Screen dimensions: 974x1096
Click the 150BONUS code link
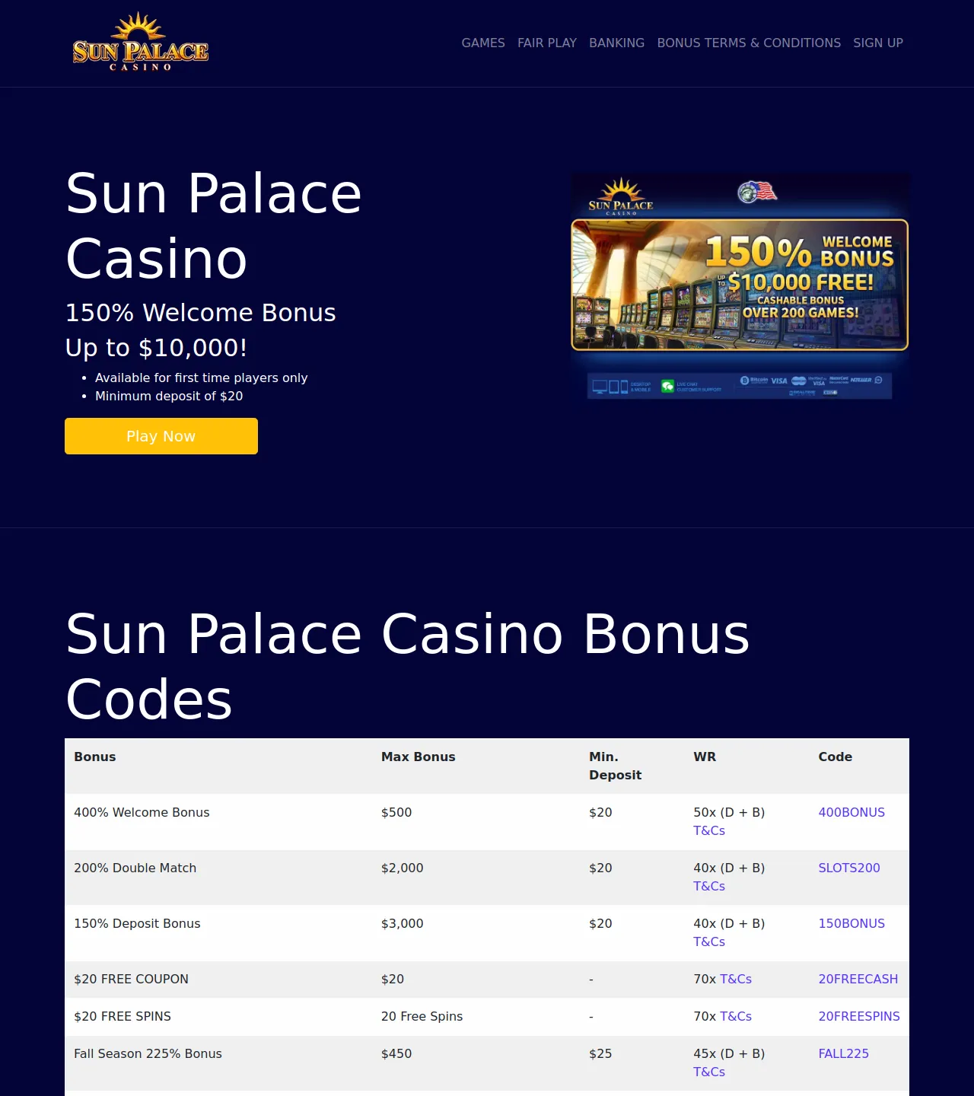coord(851,923)
